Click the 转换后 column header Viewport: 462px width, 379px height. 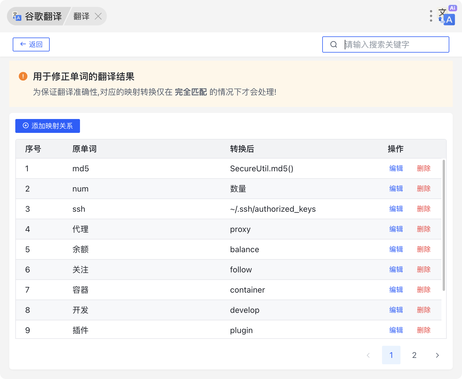click(x=242, y=149)
